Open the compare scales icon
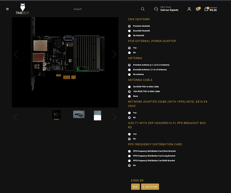The height and width of the screenshot is (193, 231). [198, 9]
